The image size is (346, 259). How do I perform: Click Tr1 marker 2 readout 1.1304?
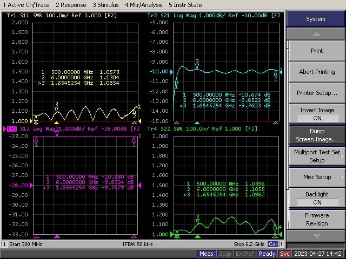[109, 78]
